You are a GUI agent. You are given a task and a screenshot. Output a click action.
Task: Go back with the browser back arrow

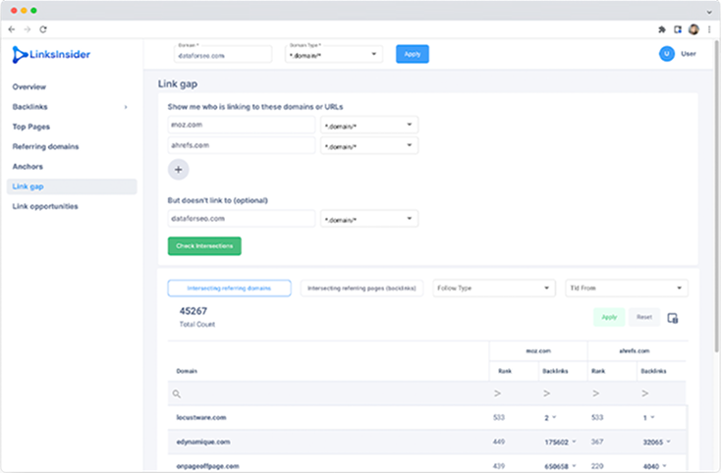[x=12, y=29]
